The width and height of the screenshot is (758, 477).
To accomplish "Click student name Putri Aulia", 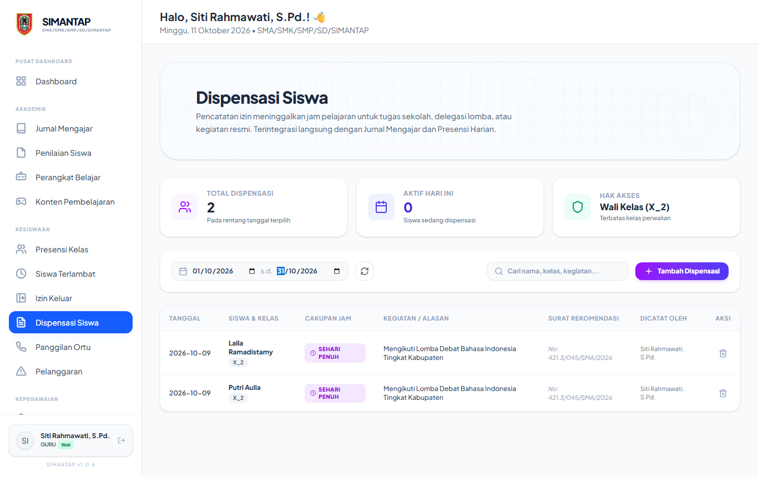I will tap(245, 388).
